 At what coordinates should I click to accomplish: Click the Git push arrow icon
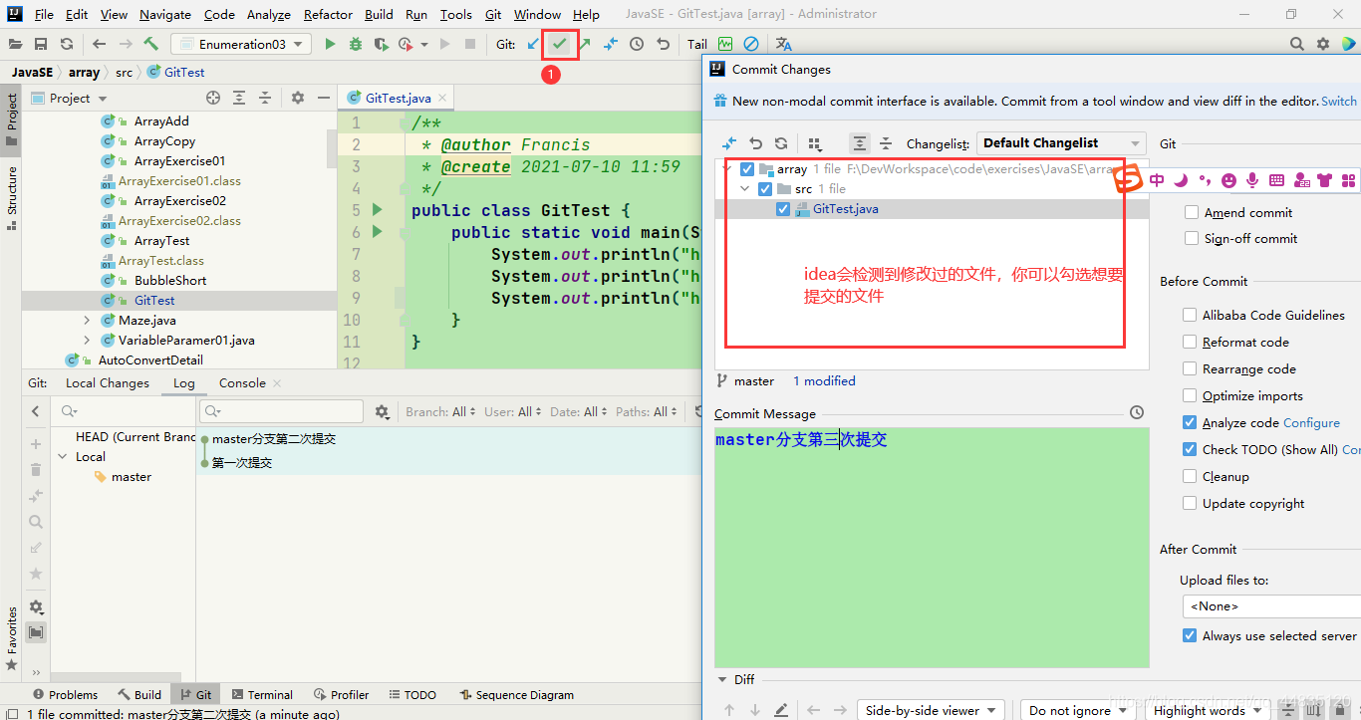coord(585,44)
